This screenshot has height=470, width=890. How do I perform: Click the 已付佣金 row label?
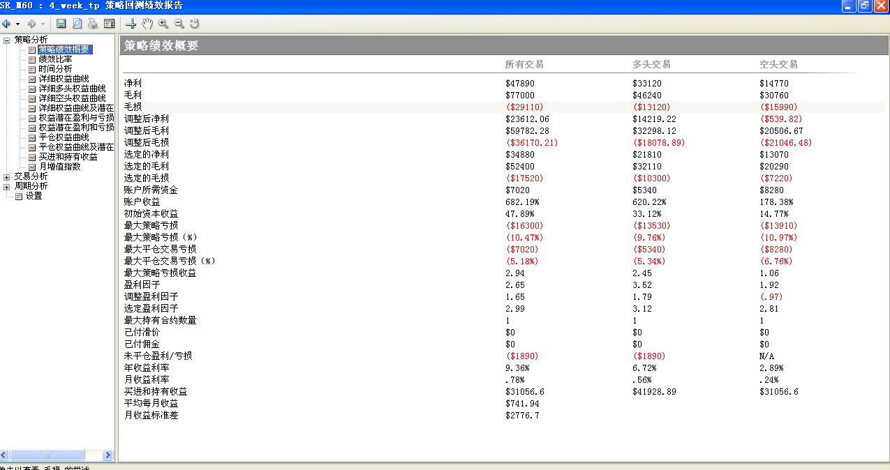[x=142, y=344]
